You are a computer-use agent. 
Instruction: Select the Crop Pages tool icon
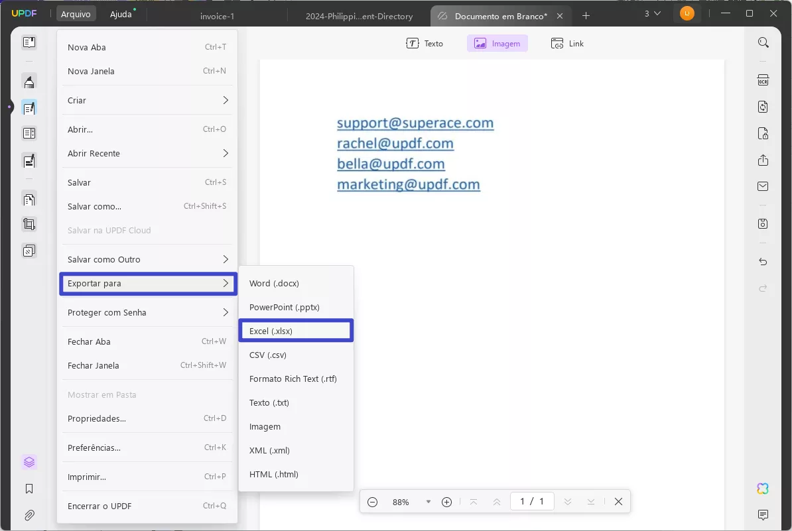click(x=29, y=224)
